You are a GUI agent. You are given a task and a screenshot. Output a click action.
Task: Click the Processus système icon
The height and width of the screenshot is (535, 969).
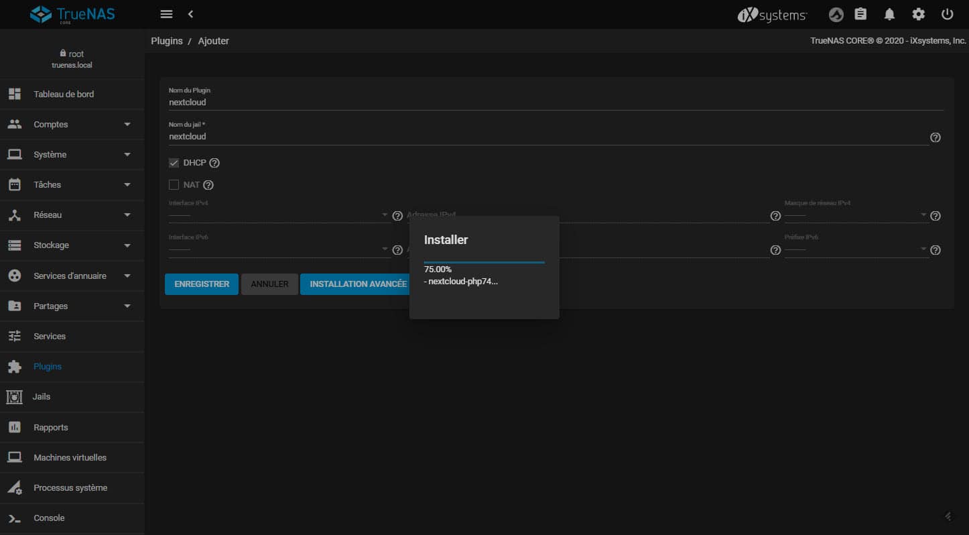click(x=15, y=488)
